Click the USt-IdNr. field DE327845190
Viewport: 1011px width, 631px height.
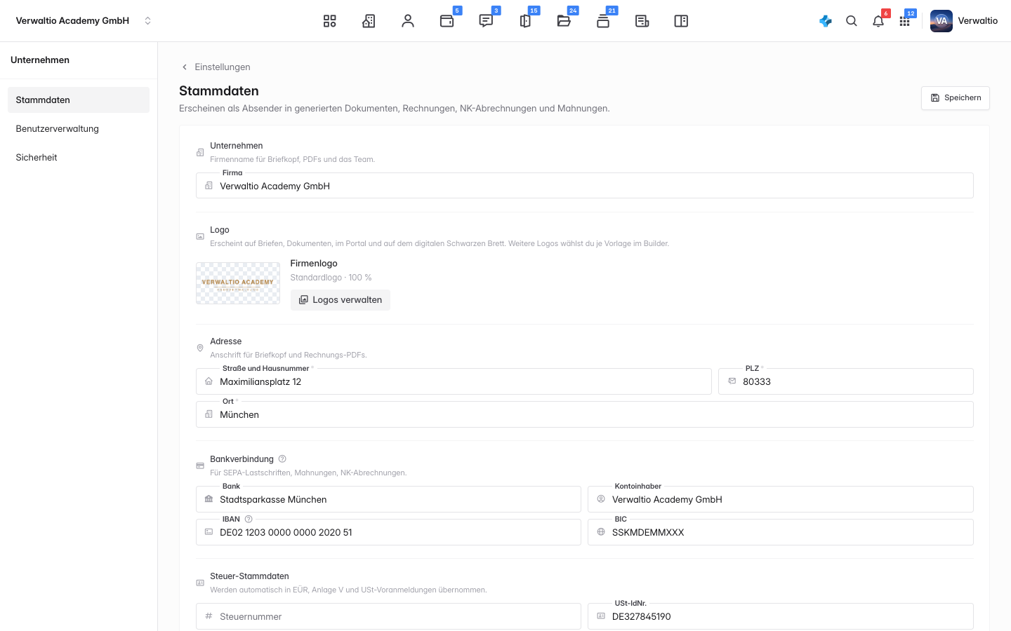pyautogui.click(x=781, y=616)
